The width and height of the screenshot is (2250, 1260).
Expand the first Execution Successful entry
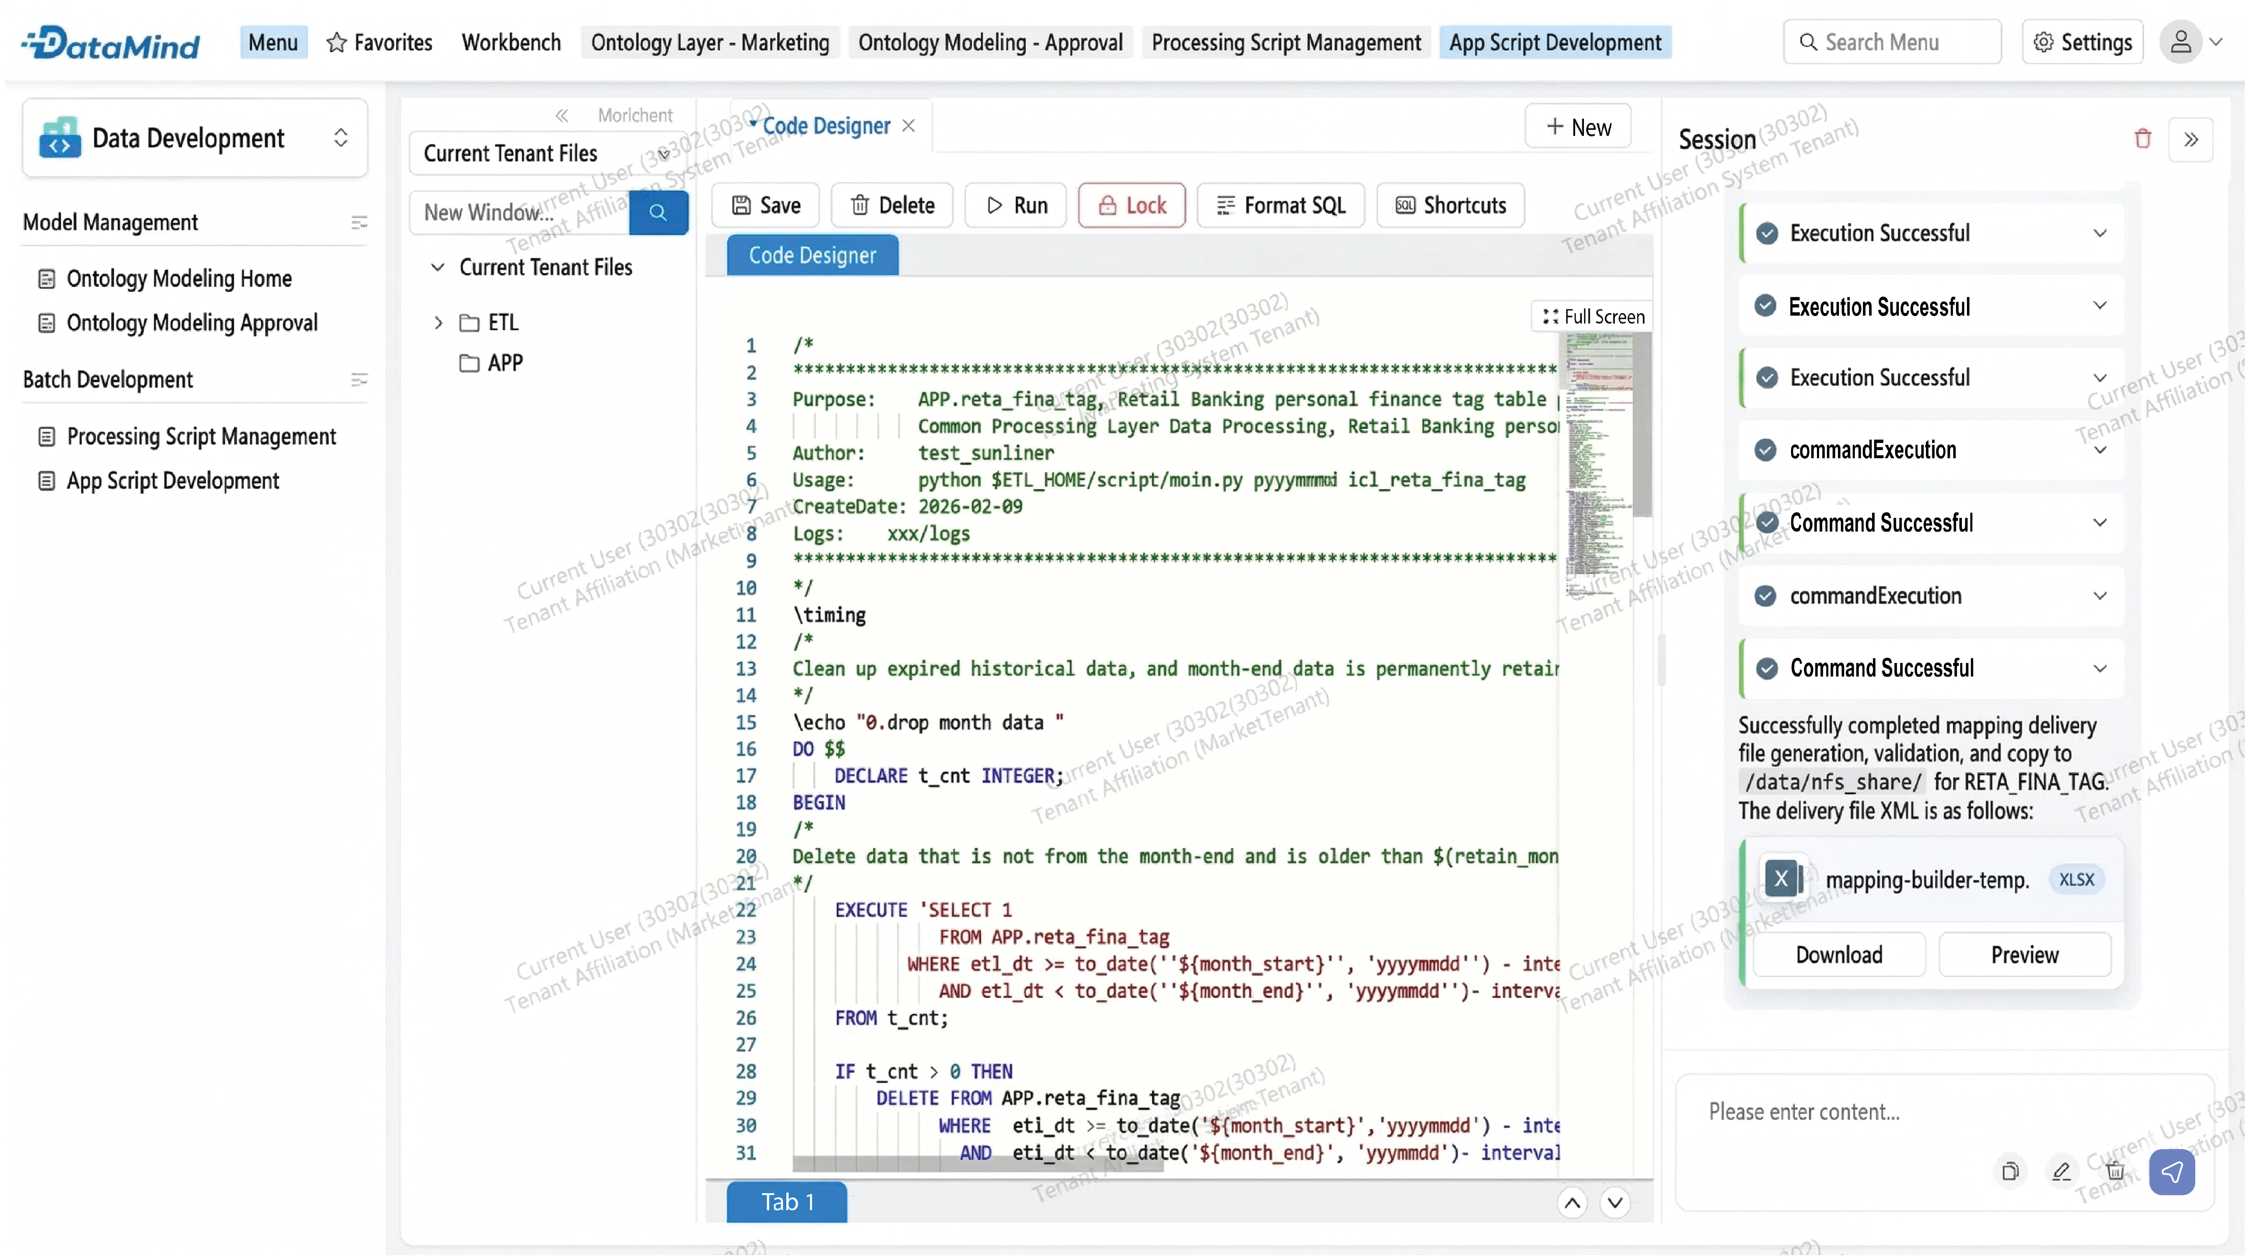(2099, 233)
